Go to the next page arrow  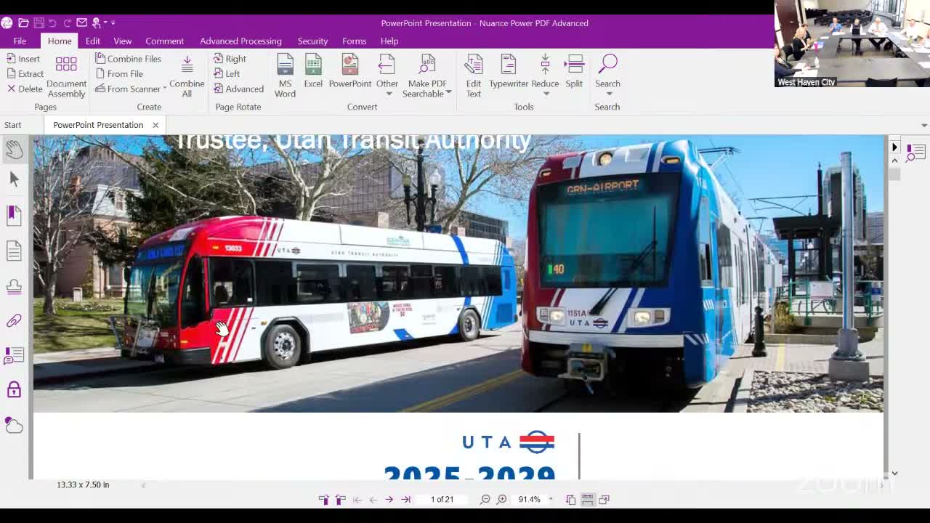[x=389, y=500]
